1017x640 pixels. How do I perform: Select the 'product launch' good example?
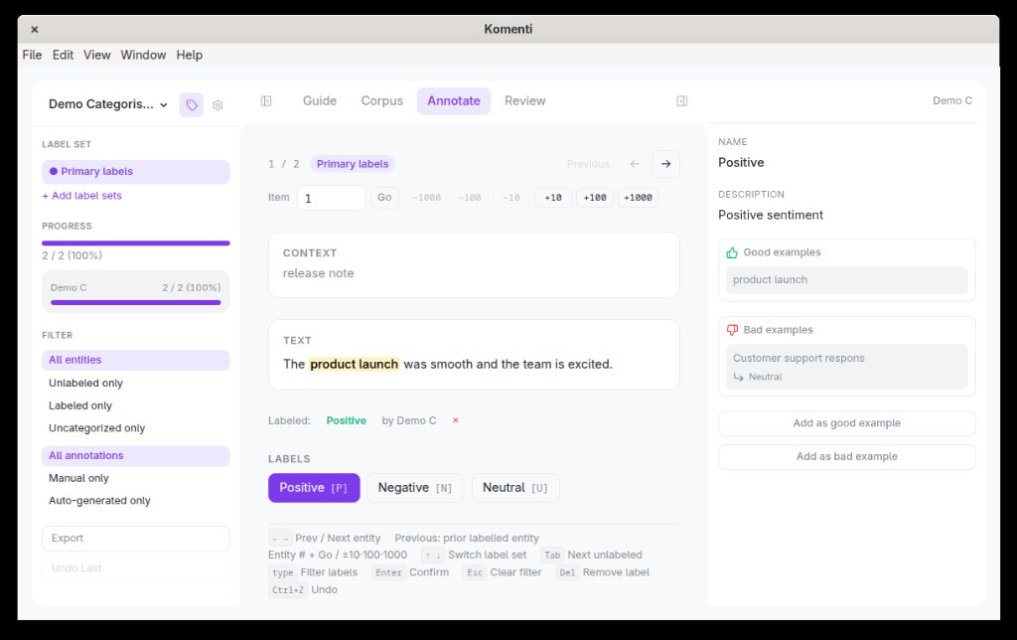click(846, 280)
